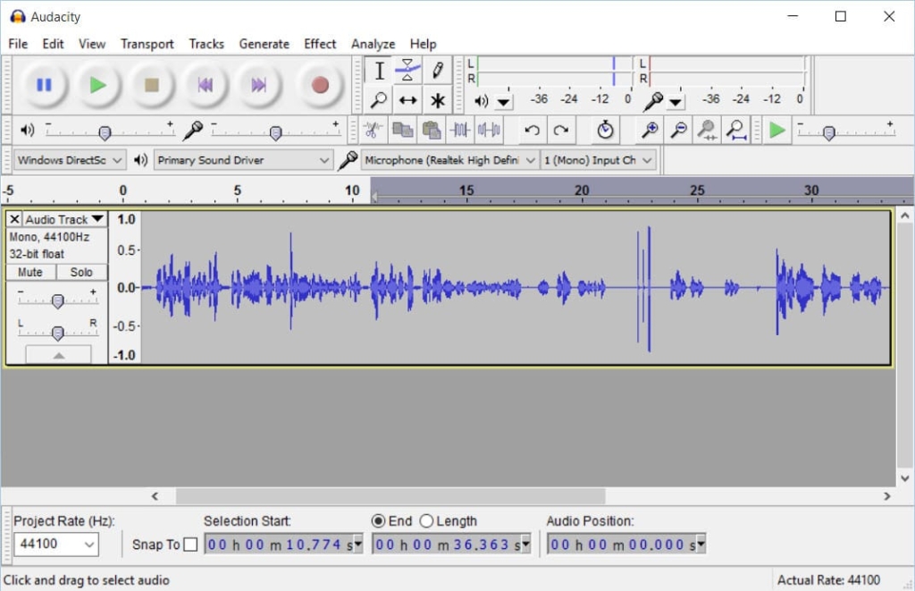Solo the Audio Track
915x591 pixels.
coord(81,272)
